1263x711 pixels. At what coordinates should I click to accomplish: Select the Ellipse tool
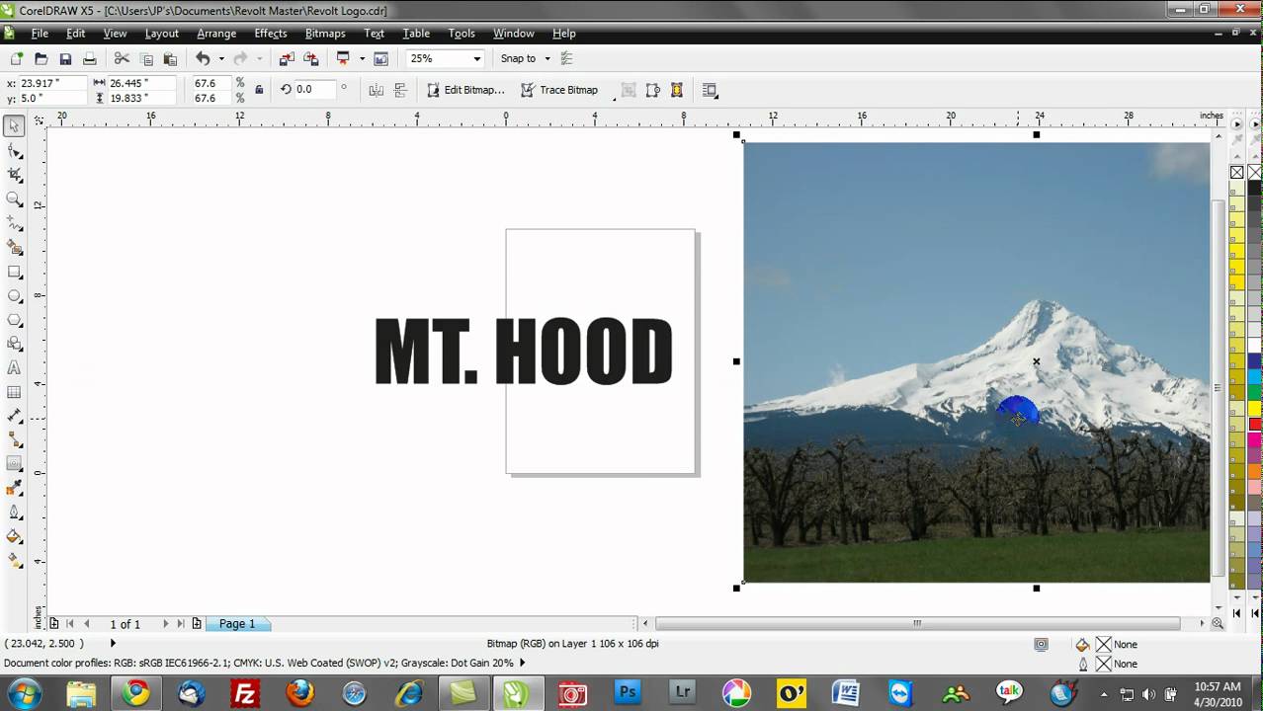14,295
